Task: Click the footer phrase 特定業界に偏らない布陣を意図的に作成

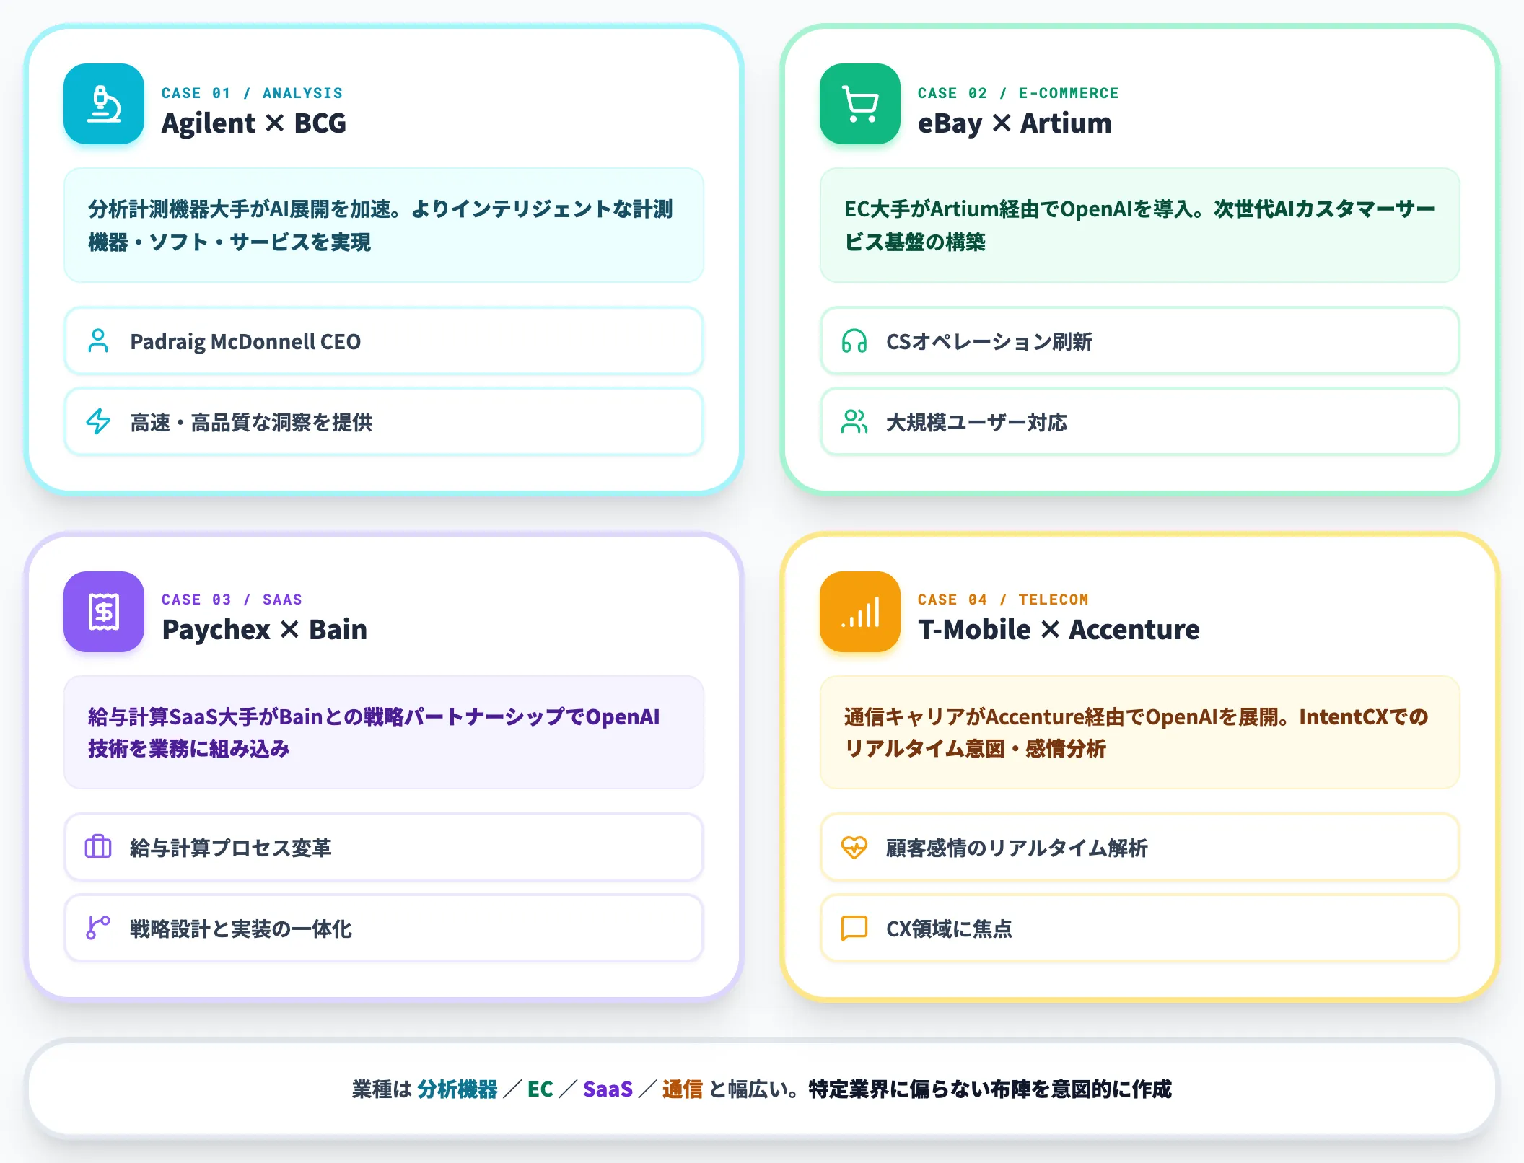Action: point(990,1089)
